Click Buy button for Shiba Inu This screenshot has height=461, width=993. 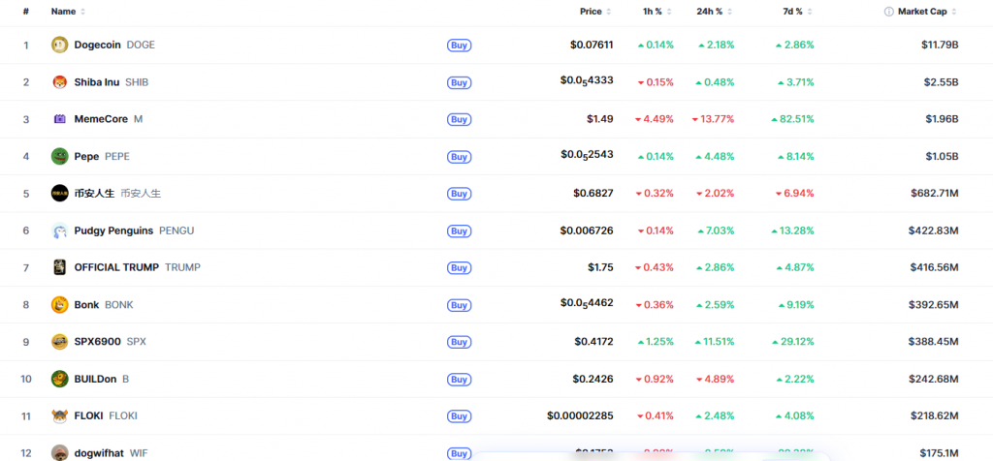click(x=459, y=83)
